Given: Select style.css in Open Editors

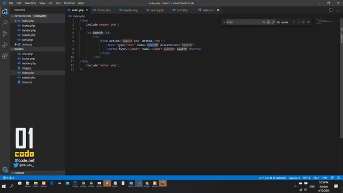Looking at the screenshot, I should [x=38, y=44].
